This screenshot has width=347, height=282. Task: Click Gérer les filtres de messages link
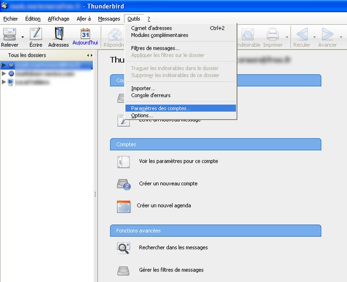(x=171, y=270)
